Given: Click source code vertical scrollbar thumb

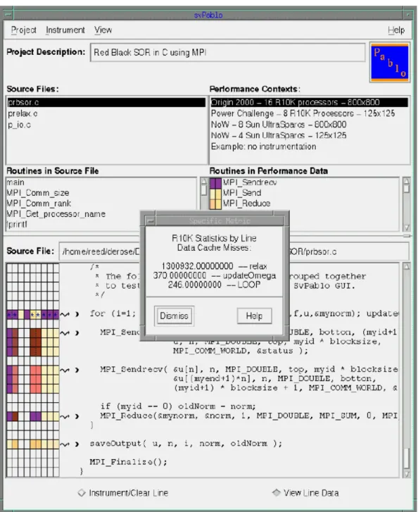Looking at the screenshot, I should click(x=406, y=458).
